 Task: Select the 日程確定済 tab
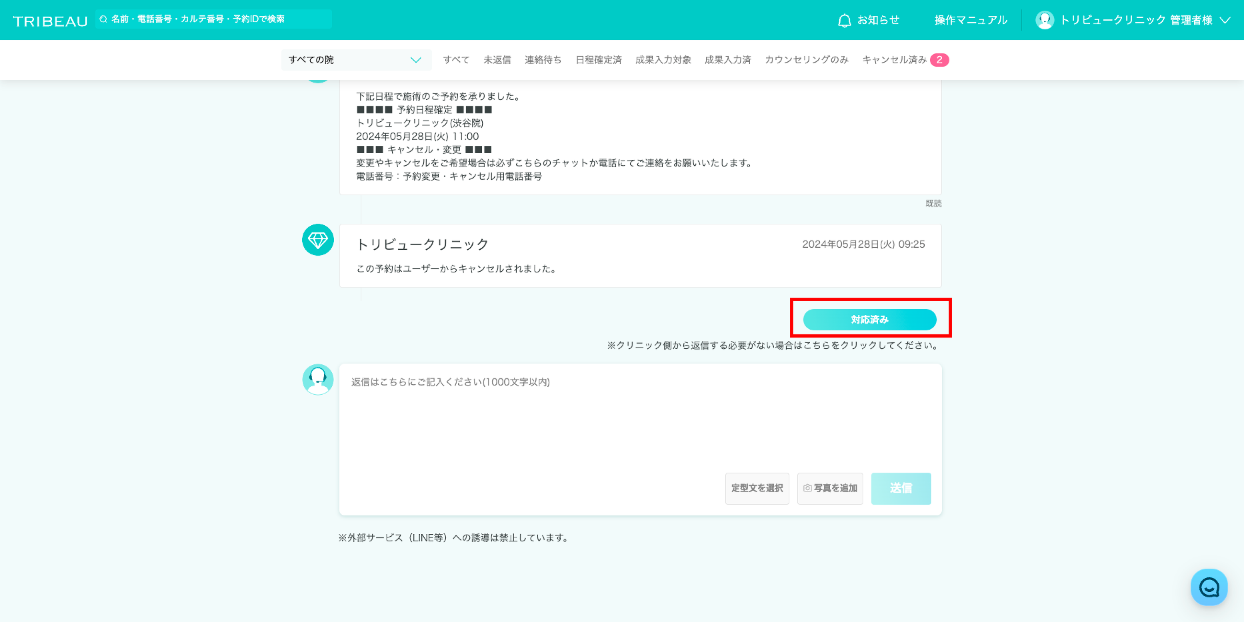pos(598,60)
